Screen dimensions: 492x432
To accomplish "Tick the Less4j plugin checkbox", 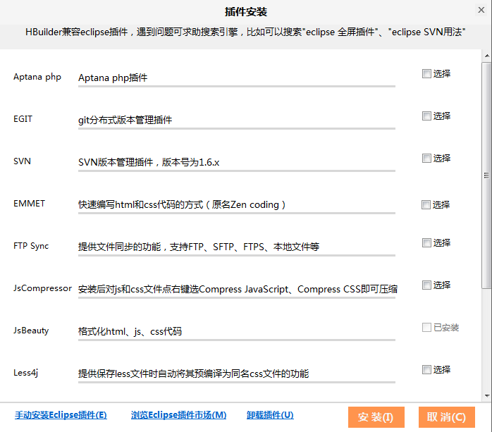I will click(426, 369).
